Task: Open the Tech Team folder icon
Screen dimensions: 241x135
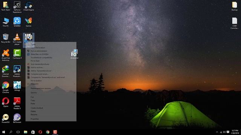Action: coord(6,6)
